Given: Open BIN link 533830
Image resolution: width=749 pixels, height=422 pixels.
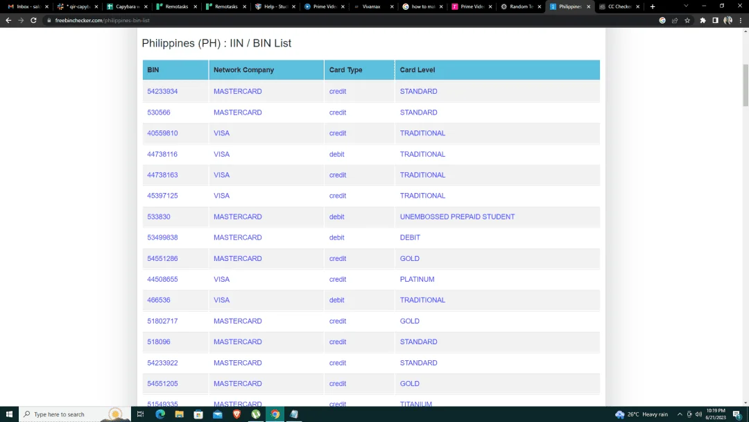Looking at the screenshot, I should click(159, 217).
